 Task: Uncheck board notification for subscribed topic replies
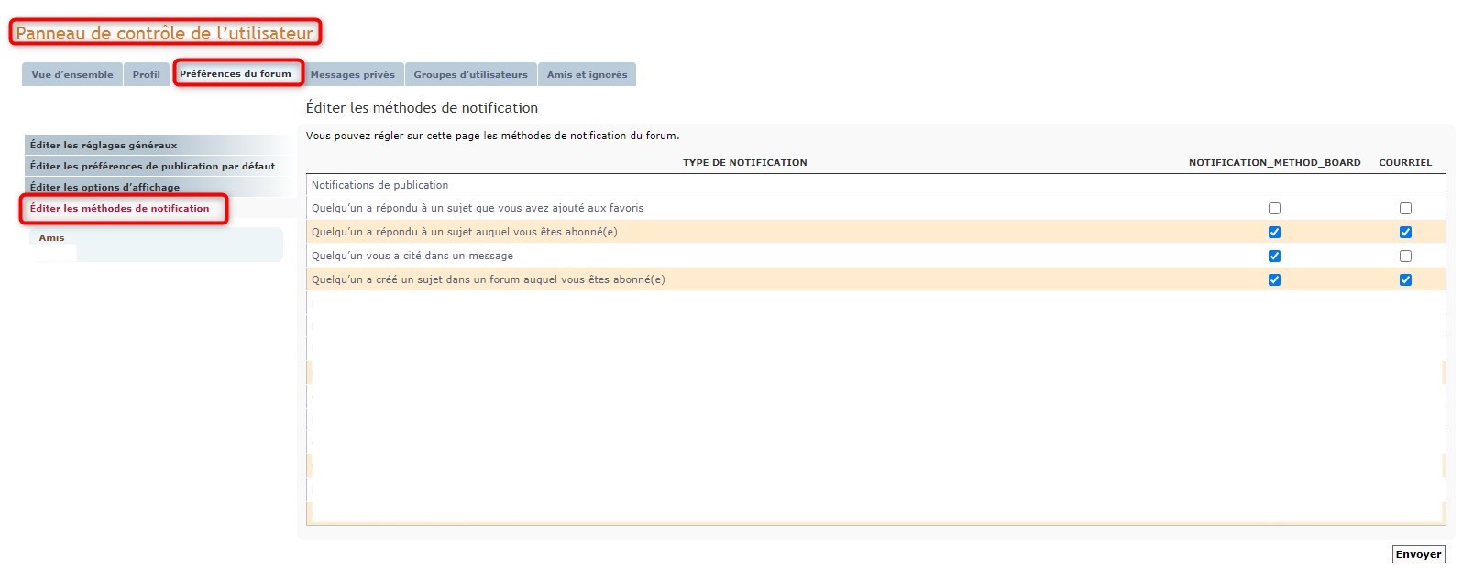(1274, 233)
